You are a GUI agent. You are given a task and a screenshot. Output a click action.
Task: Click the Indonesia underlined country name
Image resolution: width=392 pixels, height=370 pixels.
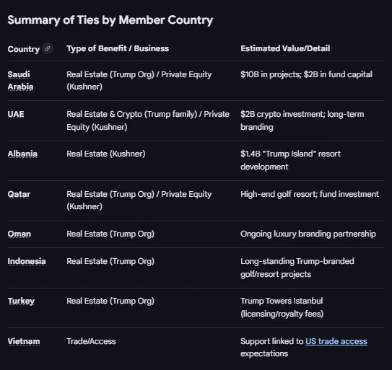[x=27, y=261]
